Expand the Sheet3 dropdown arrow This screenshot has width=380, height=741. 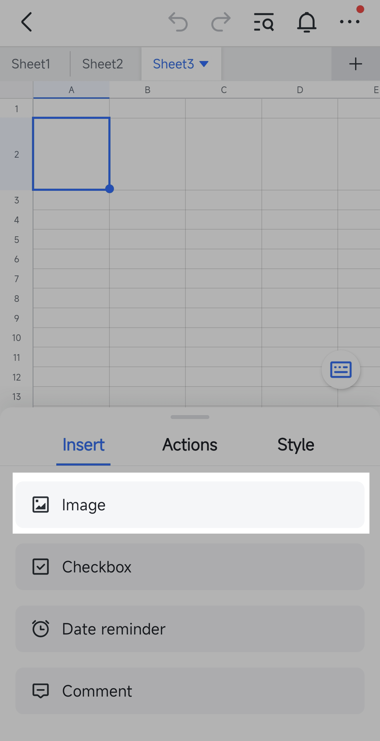(x=204, y=64)
